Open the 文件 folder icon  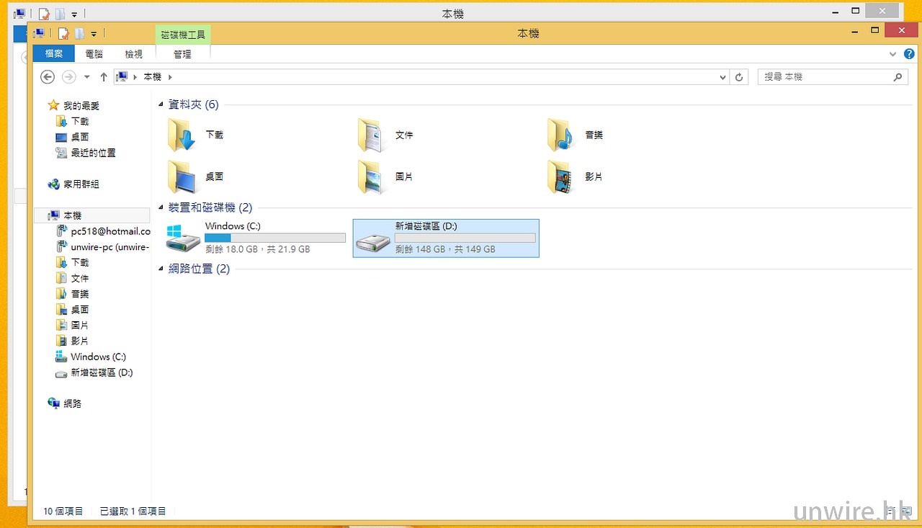372,135
